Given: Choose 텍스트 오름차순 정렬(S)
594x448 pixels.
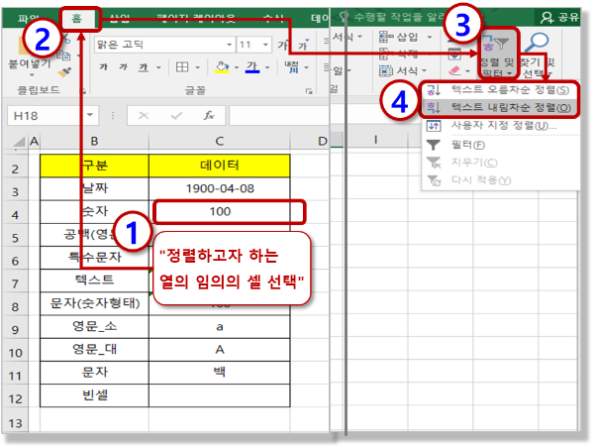Looking at the screenshot, I should coord(499,90).
